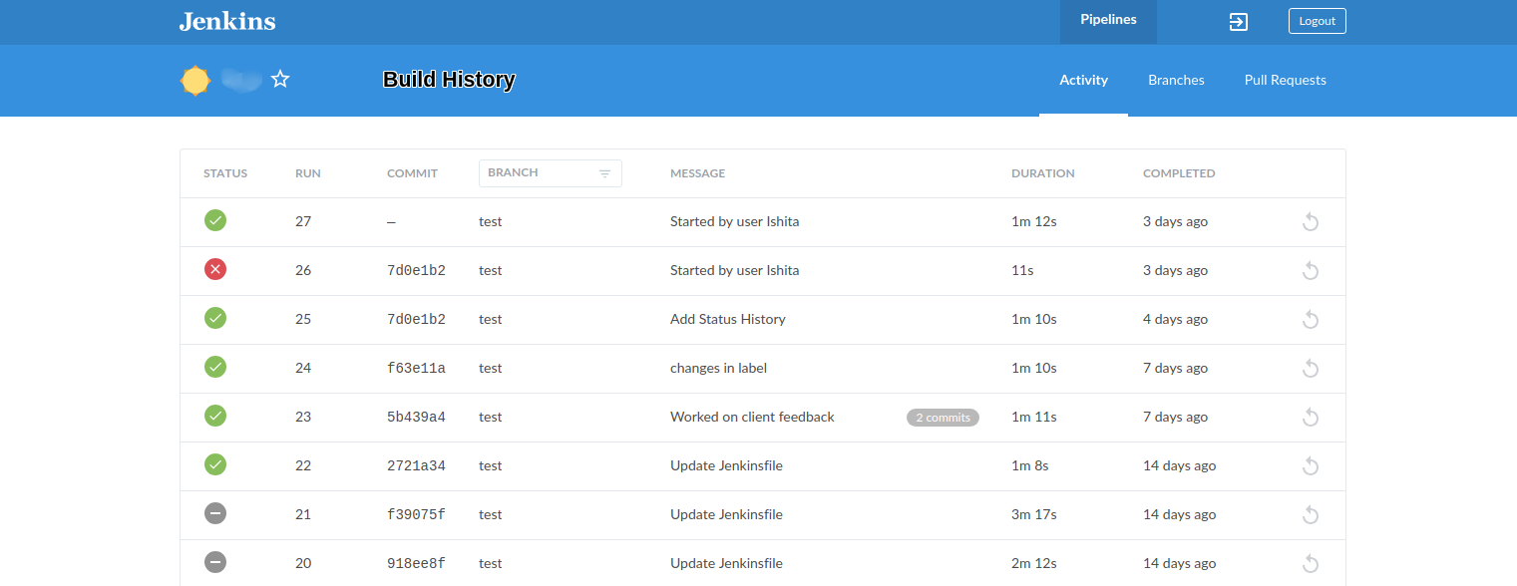The height and width of the screenshot is (586, 1517).
Task: Open the 'Worked on client feedback' message
Action: tap(752, 417)
